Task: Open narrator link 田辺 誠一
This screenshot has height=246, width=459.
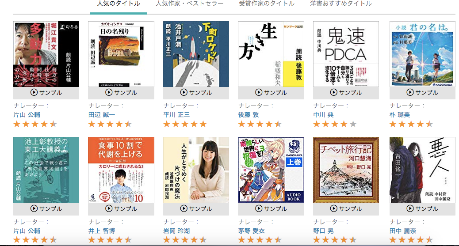Action: pyautogui.click(x=102, y=115)
